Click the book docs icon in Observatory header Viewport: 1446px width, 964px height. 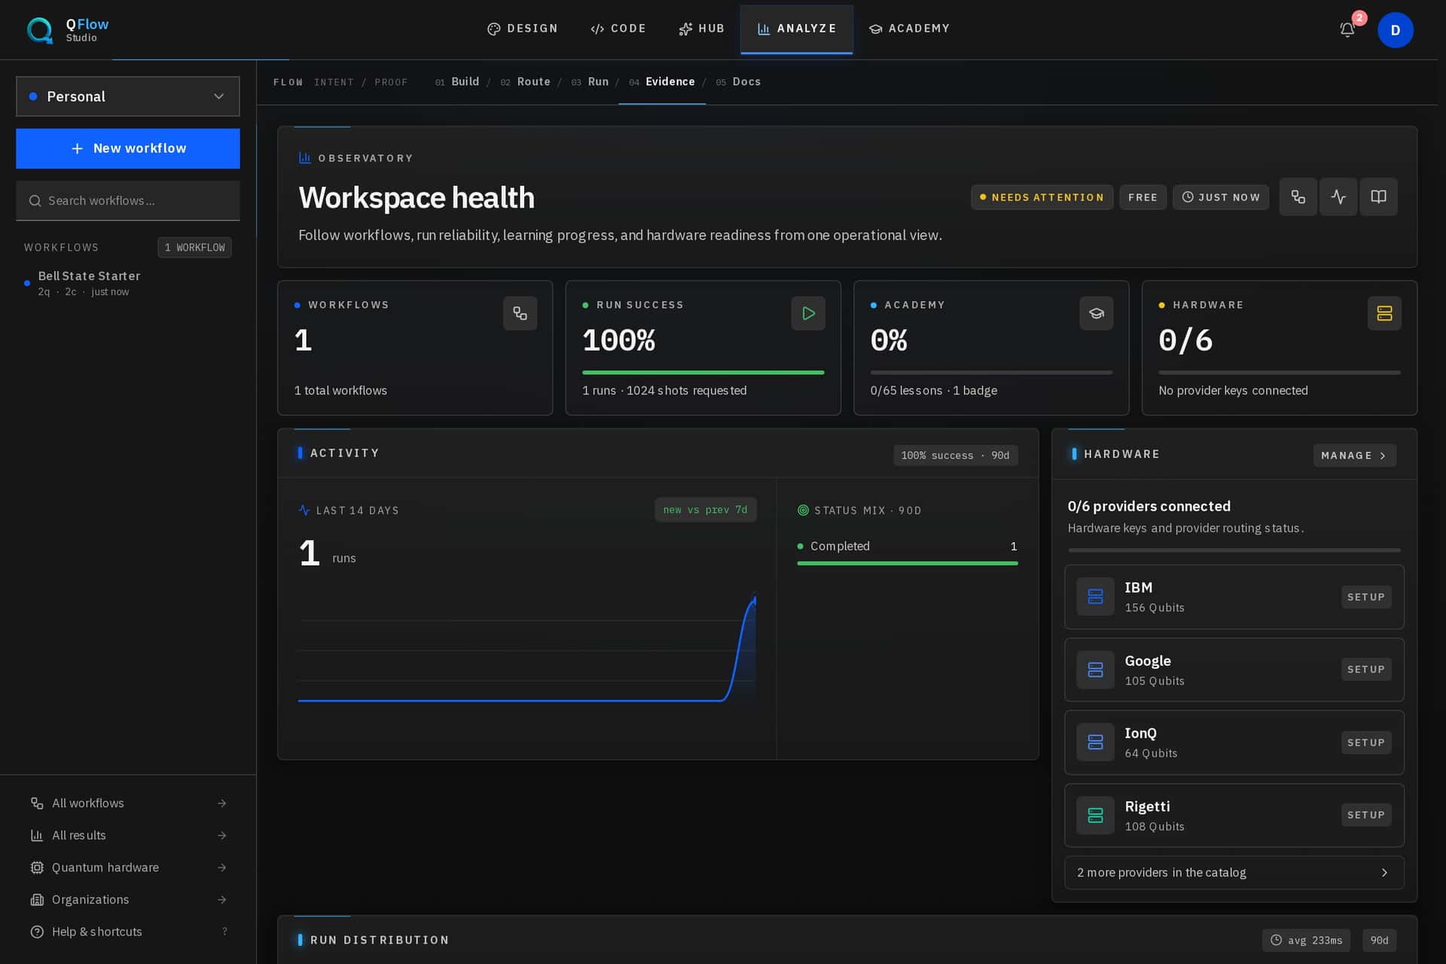point(1378,197)
